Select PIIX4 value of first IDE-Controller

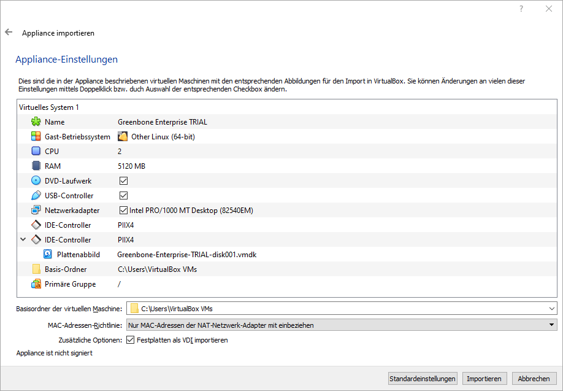(126, 225)
